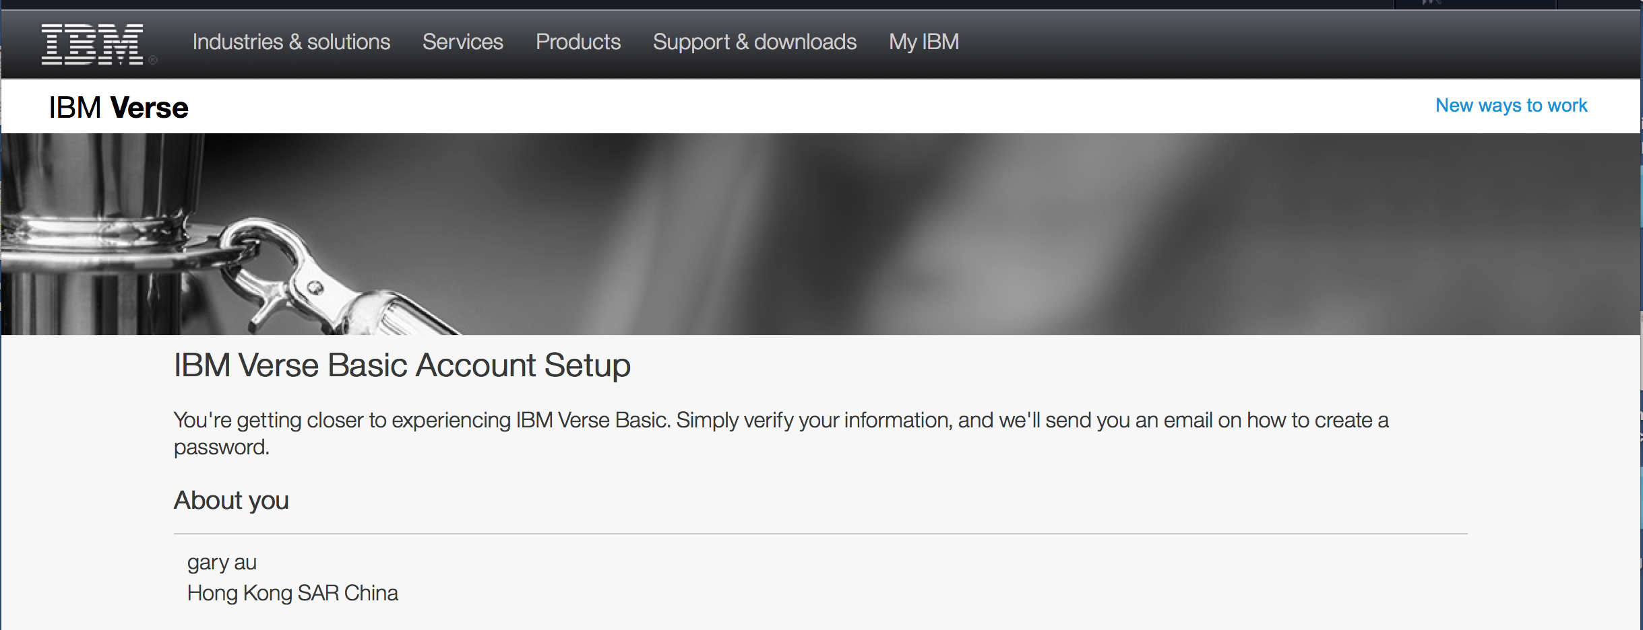Open the Products menu item
Screen dimensions: 1643x630
click(578, 42)
